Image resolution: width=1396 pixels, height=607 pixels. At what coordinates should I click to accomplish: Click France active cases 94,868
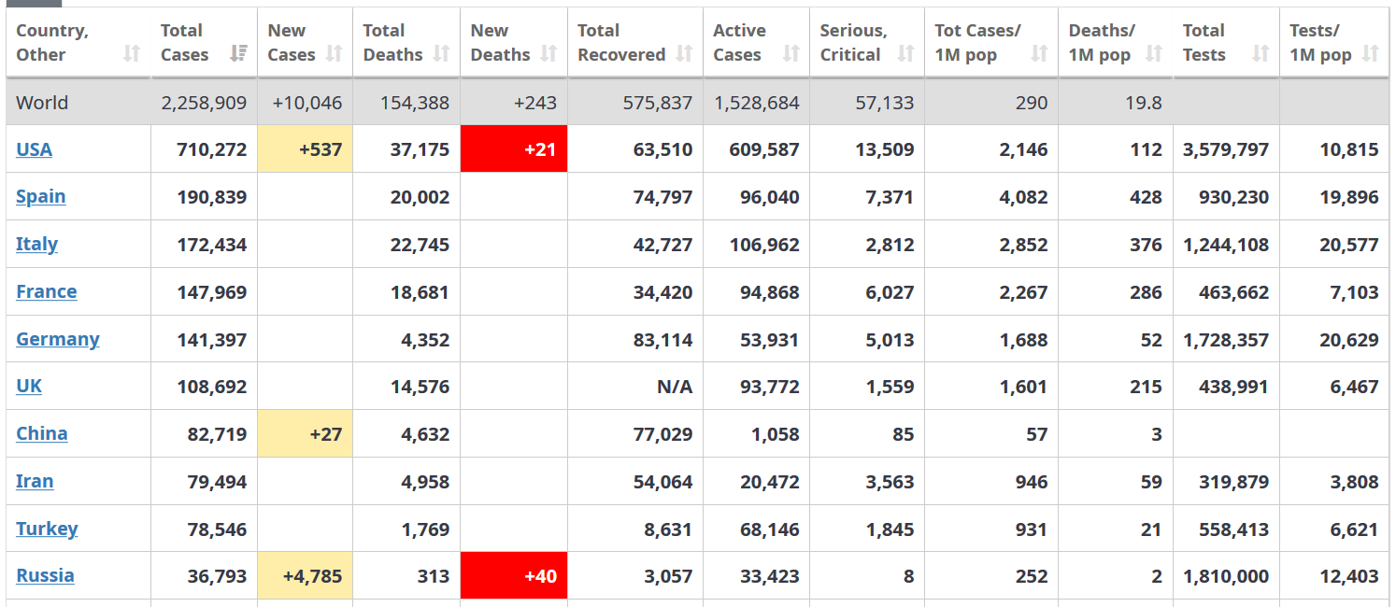(x=770, y=292)
